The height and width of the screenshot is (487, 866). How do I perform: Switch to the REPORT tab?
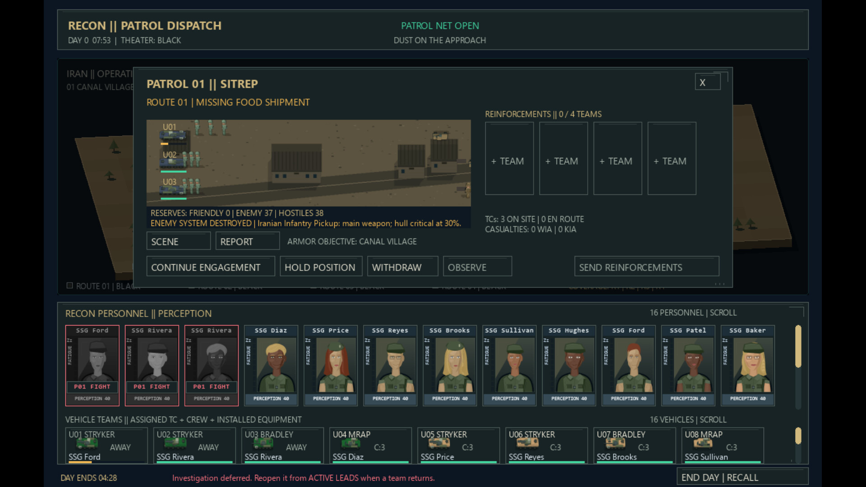[x=247, y=241]
